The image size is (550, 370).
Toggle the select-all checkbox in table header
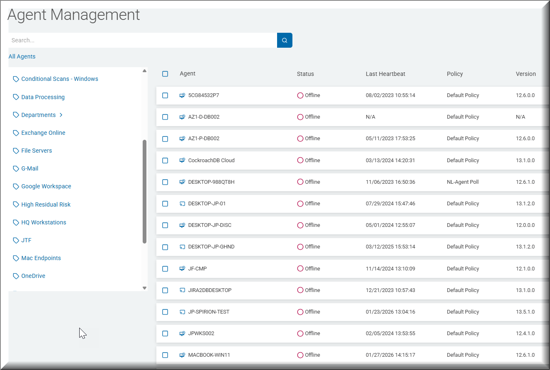(x=165, y=74)
